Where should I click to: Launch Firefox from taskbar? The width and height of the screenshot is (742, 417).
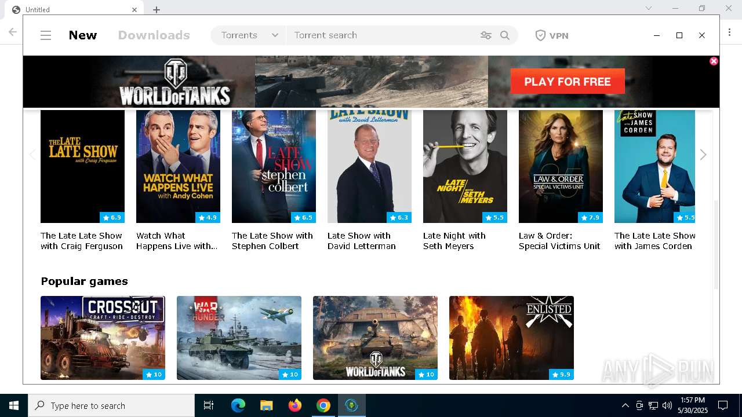pos(294,405)
